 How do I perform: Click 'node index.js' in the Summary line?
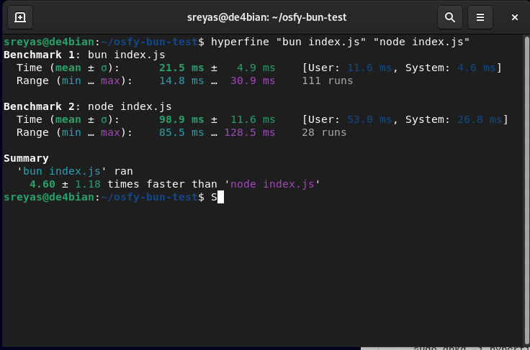click(x=272, y=184)
